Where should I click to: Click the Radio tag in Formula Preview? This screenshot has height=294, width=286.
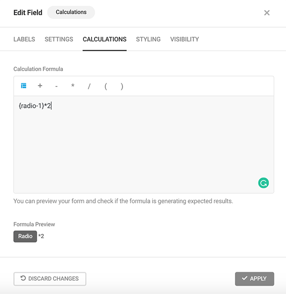click(25, 236)
